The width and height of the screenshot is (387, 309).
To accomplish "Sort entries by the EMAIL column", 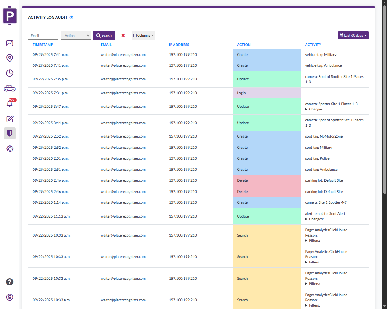I will 106,44.
